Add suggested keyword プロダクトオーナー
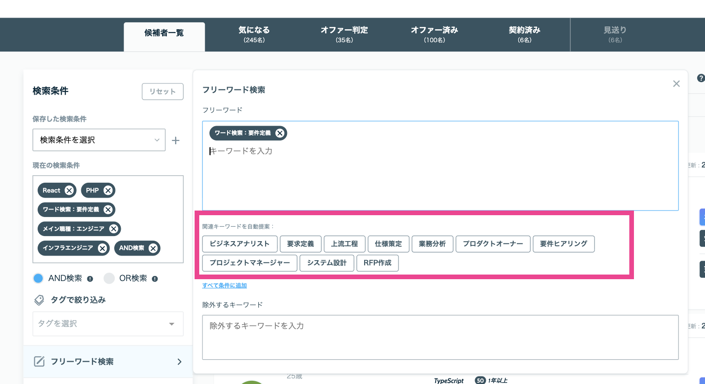 (493, 244)
